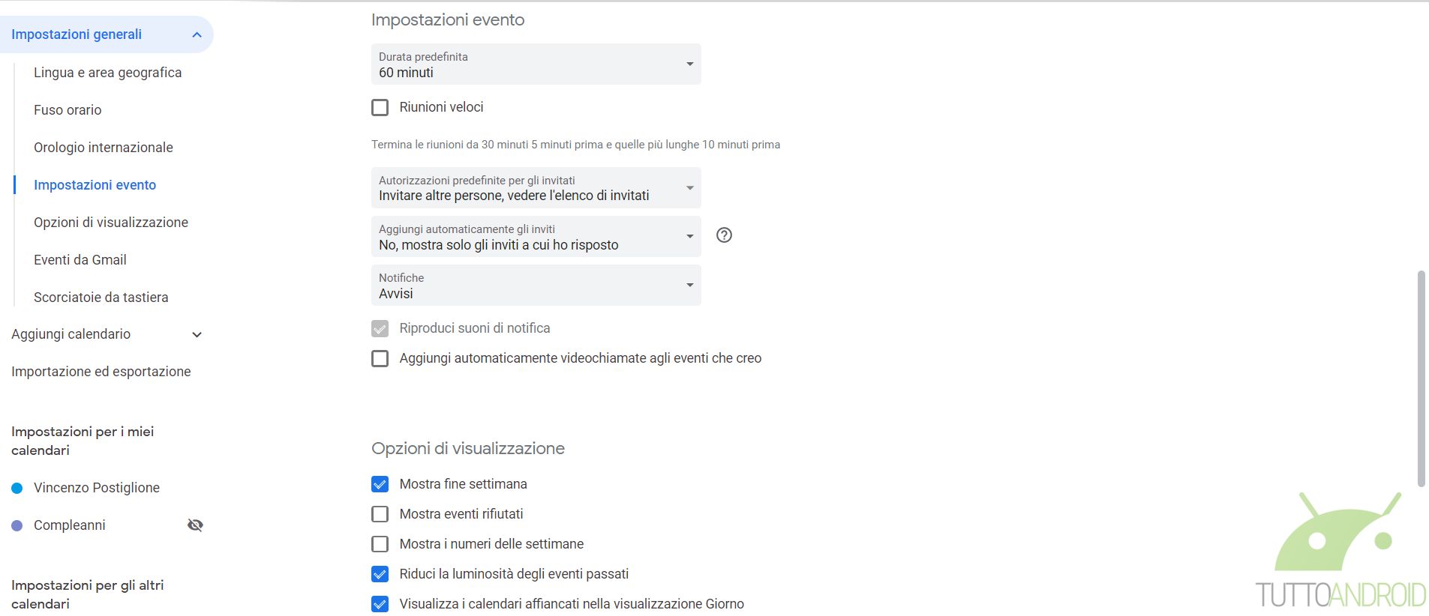Open the Durata predefinita dropdown

pos(536,64)
